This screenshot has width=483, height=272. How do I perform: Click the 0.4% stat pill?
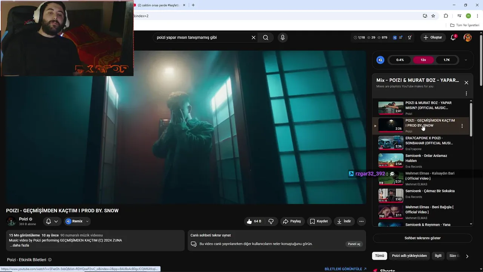(x=400, y=60)
